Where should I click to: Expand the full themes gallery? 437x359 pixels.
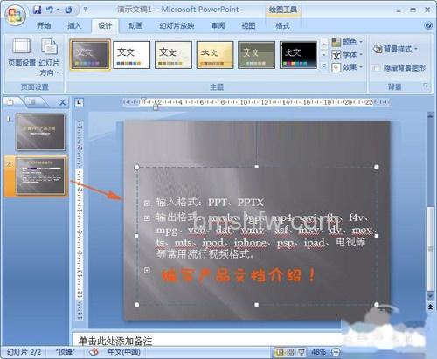[324, 66]
